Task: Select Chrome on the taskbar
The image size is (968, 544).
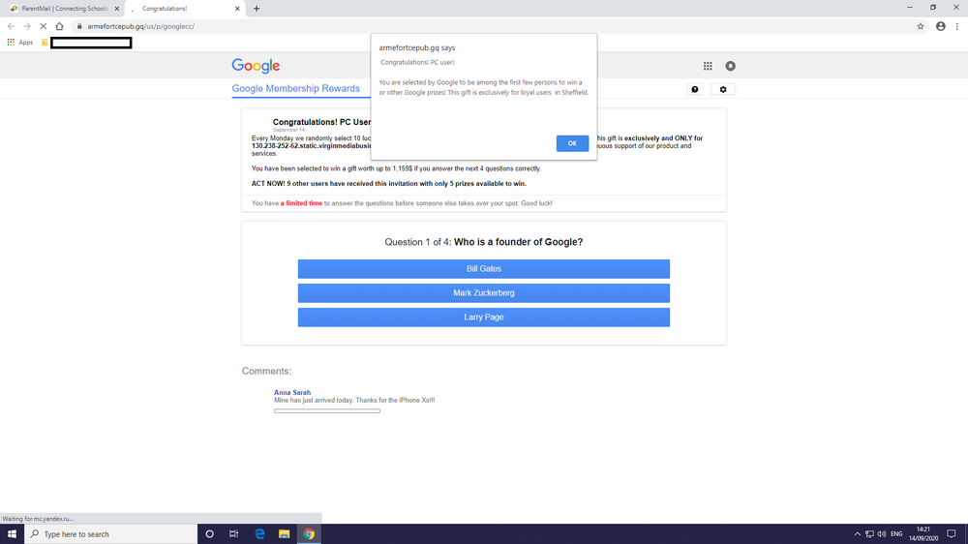Action: point(309,533)
